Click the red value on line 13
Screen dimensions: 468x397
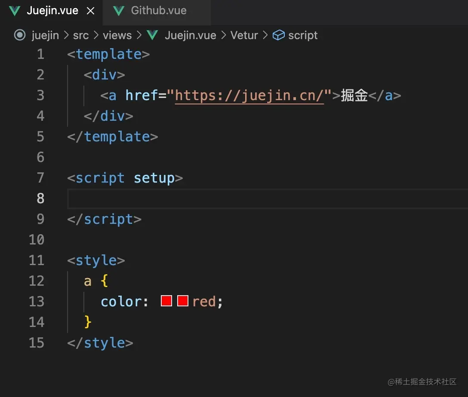coord(204,302)
